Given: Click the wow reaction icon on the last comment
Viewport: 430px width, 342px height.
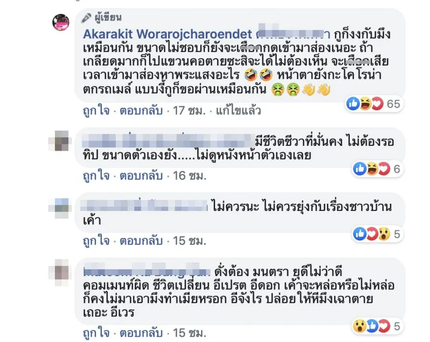Looking at the screenshot, I should point(359,326).
